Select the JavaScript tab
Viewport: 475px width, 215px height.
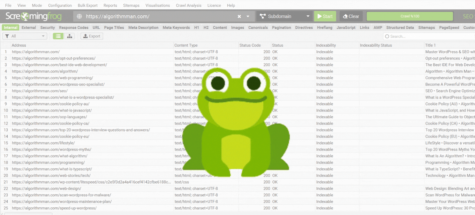click(x=346, y=28)
